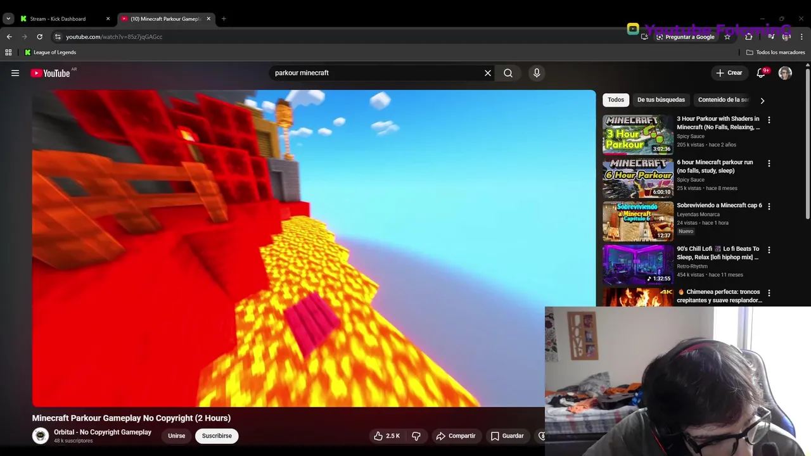The width and height of the screenshot is (811, 456).
Task: Click Spicy Sauce channel under 3 Hour Parkour
Action: (x=691, y=136)
